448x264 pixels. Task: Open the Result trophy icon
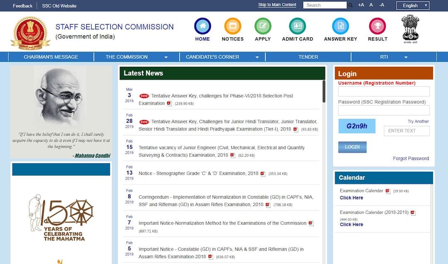377,26
